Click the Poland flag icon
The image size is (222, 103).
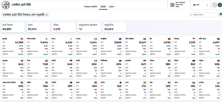(218, 83)
